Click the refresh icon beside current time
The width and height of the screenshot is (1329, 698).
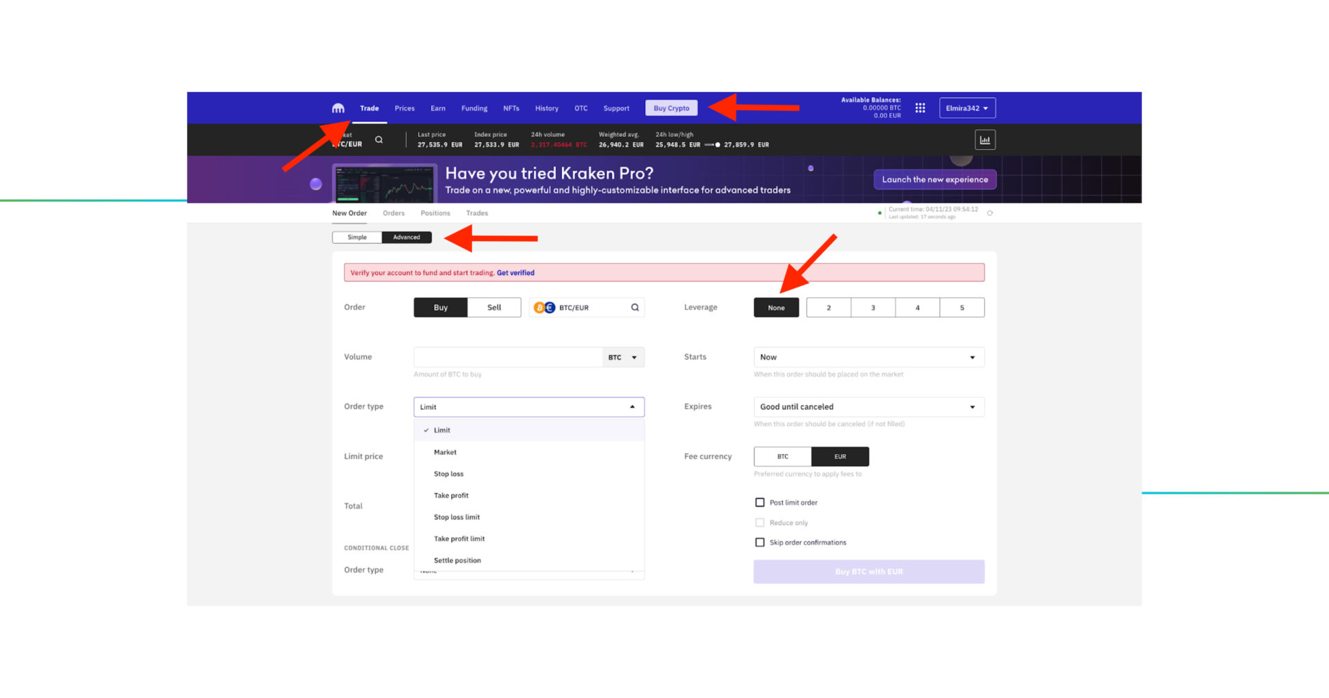990,213
